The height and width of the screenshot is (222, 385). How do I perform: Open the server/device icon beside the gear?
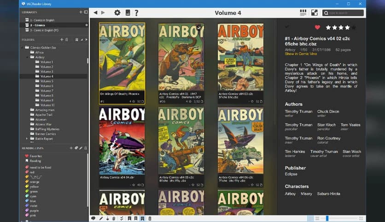[x=128, y=13]
